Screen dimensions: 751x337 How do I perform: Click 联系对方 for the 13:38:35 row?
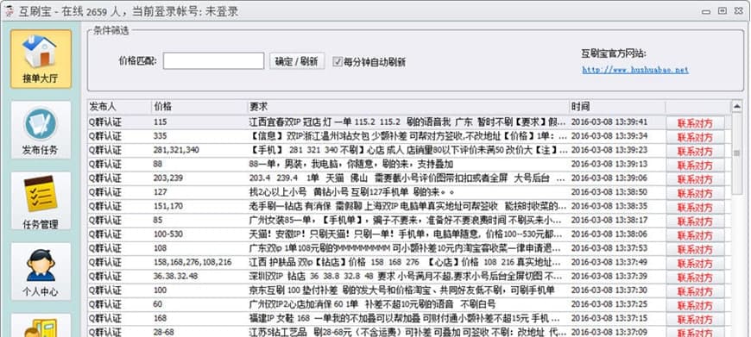click(695, 208)
